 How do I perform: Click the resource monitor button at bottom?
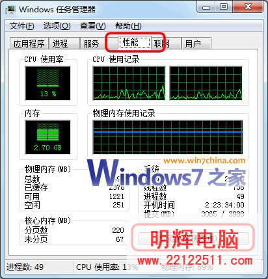tap(193, 239)
